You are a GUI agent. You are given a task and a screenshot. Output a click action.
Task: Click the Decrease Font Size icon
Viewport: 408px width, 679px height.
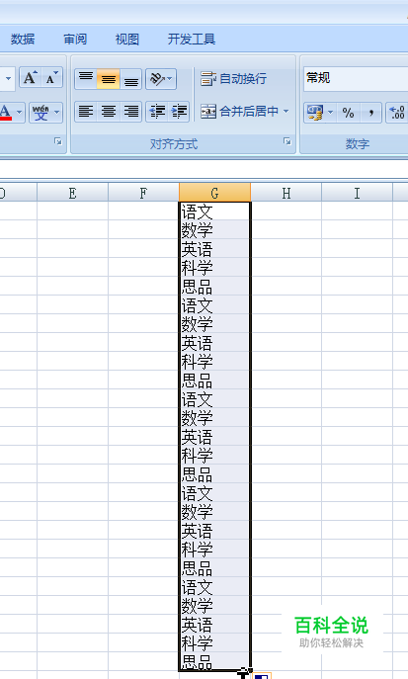point(52,78)
